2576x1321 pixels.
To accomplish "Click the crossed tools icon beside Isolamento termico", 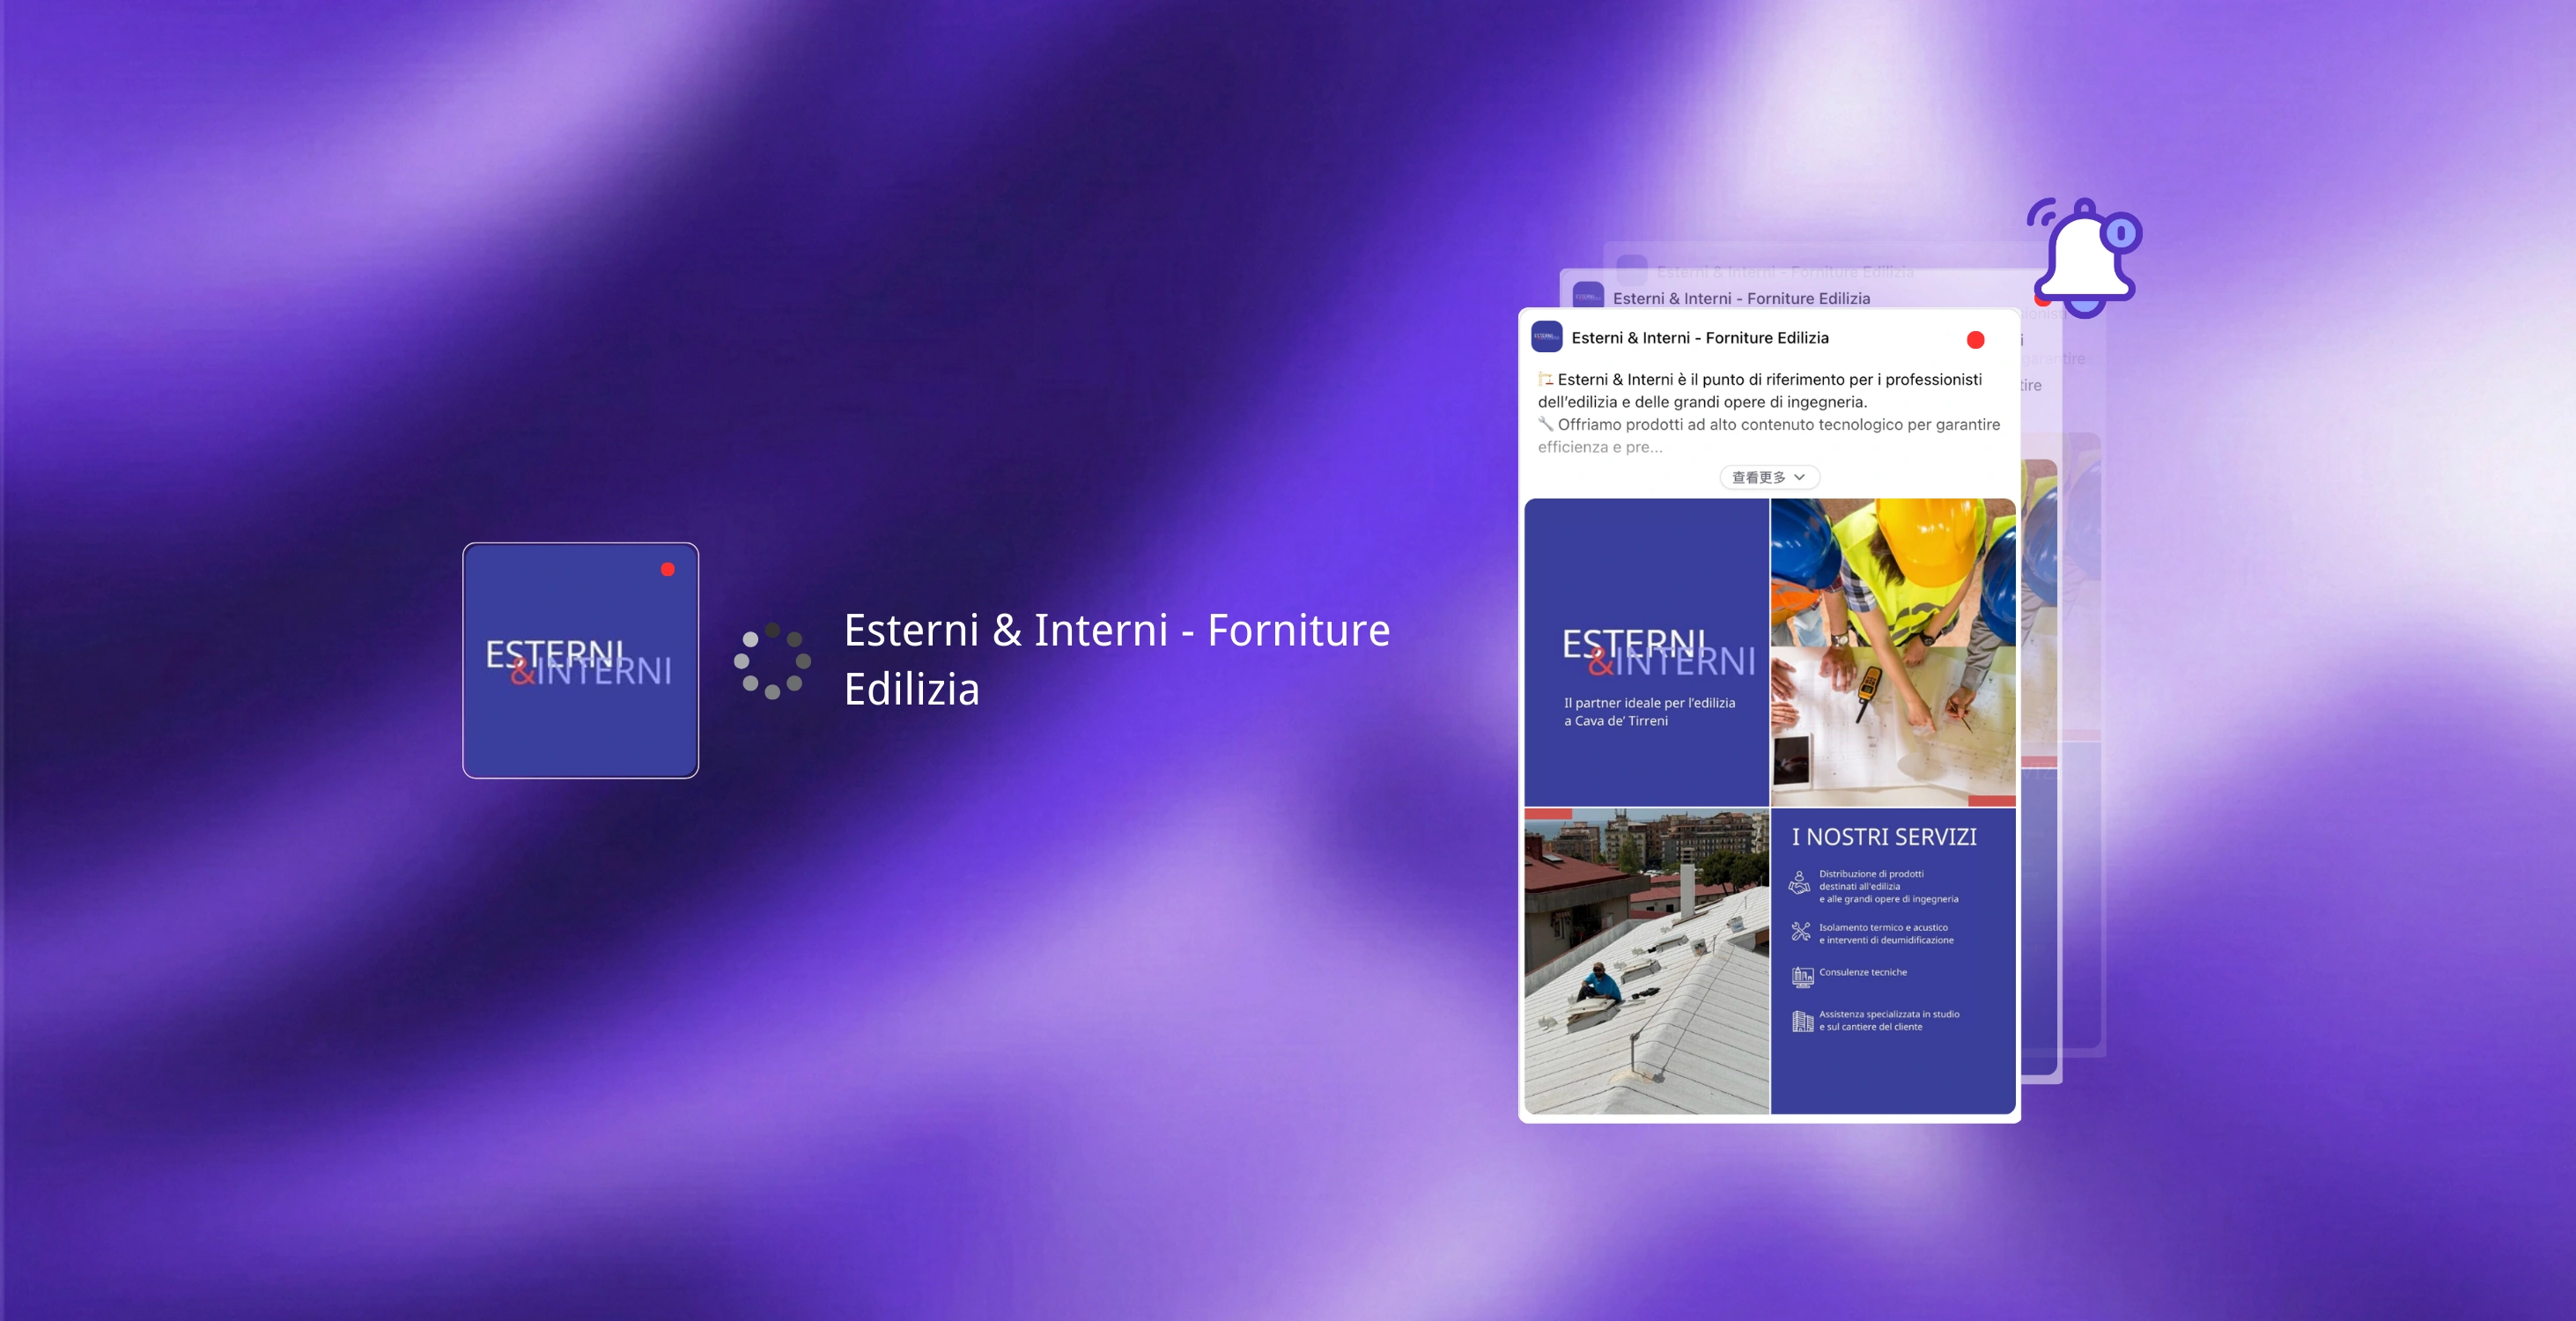I will 1801,932.
